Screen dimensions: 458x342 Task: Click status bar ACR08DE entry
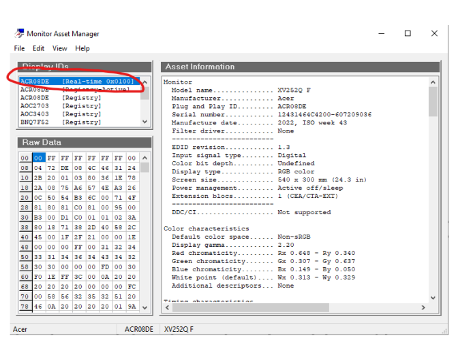[139, 330]
